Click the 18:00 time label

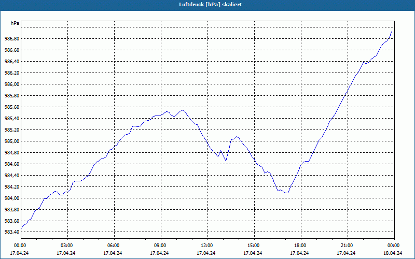pos(301,246)
